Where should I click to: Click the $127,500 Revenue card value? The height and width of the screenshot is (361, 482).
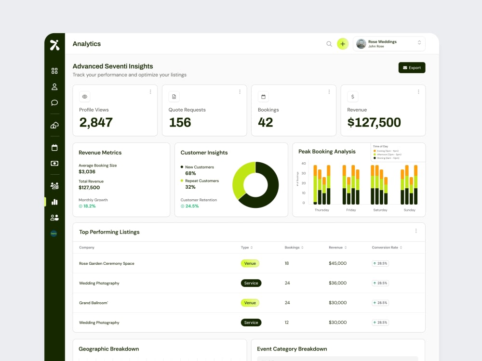pyautogui.click(x=374, y=122)
